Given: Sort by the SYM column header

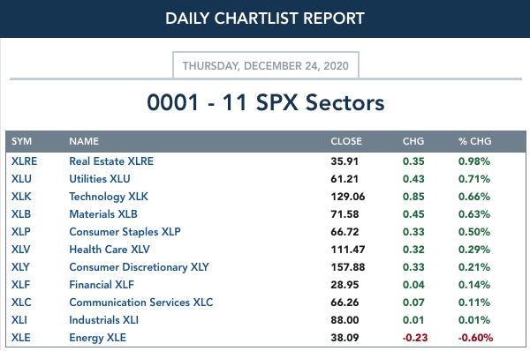Looking at the screenshot, I should coord(21,141).
